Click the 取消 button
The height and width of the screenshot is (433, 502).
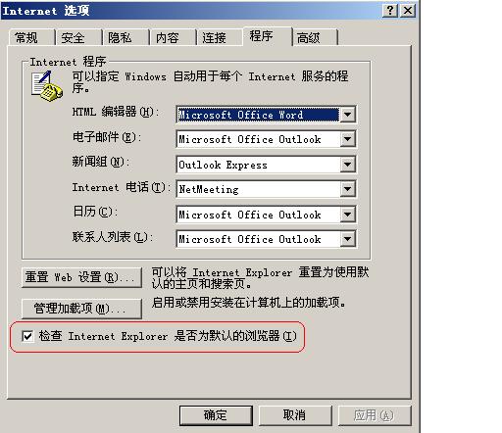point(295,415)
